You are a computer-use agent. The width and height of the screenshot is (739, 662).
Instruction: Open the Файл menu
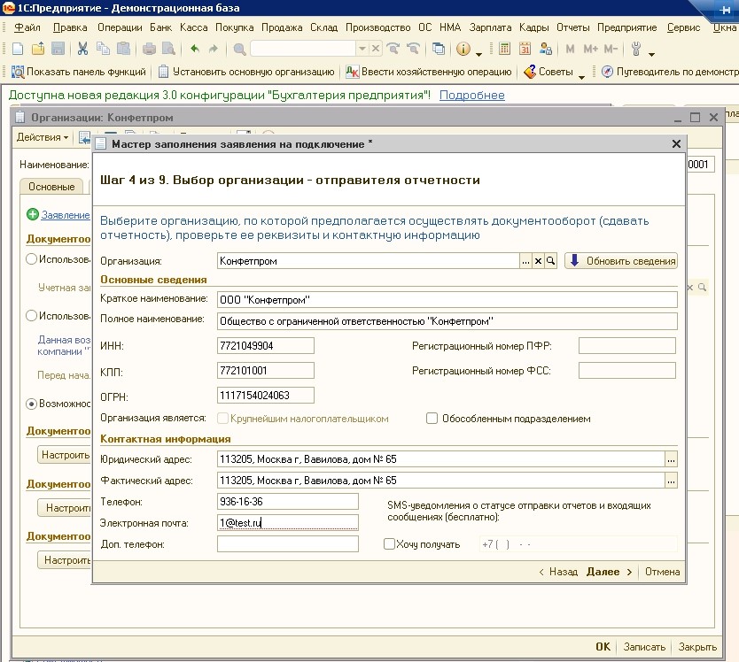pyautogui.click(x=27, y=27)
